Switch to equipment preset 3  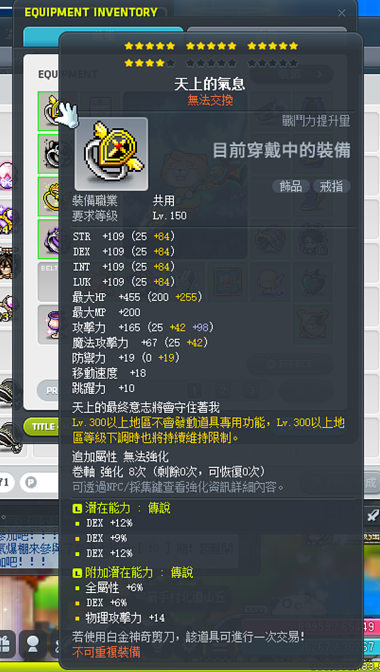[251, 390]
